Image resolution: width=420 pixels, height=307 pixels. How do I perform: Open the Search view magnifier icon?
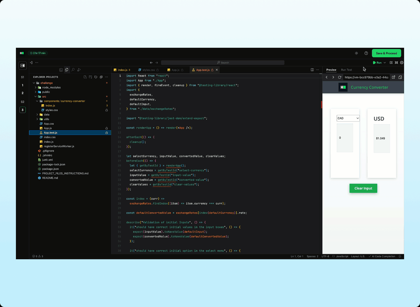tap(73, 70)
